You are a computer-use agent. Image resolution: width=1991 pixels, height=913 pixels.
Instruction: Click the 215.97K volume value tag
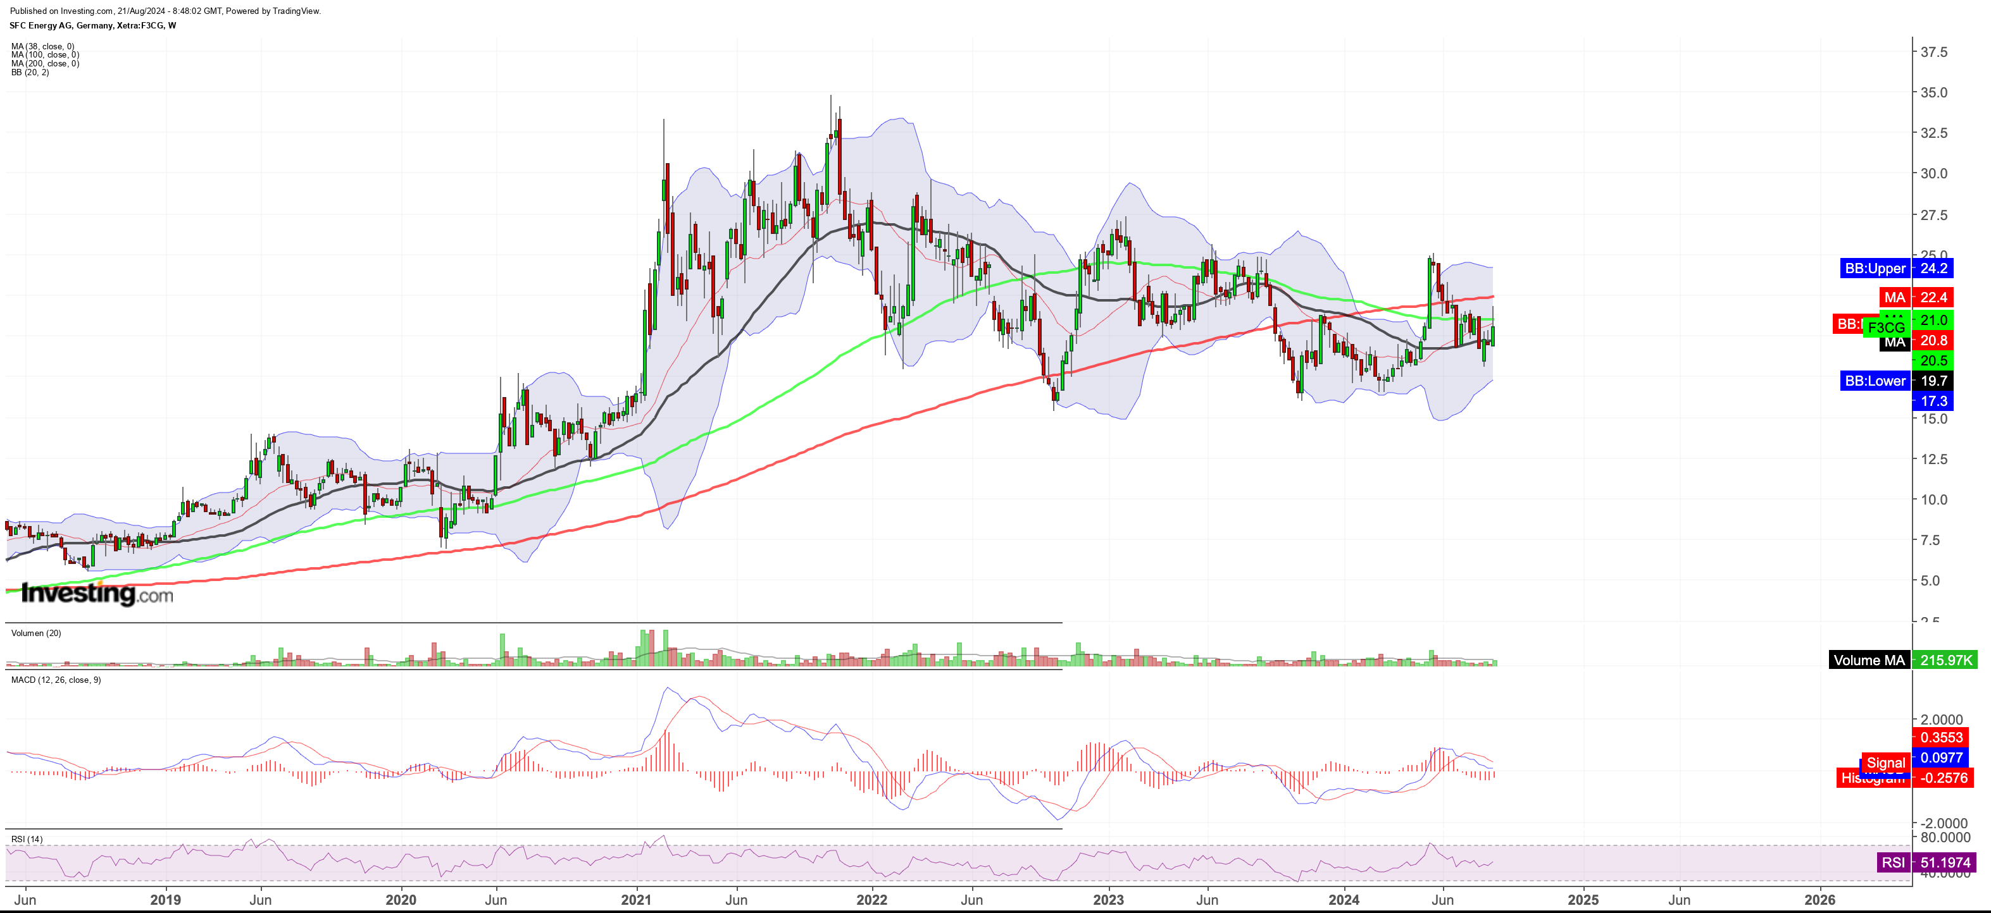[1945, 659]
